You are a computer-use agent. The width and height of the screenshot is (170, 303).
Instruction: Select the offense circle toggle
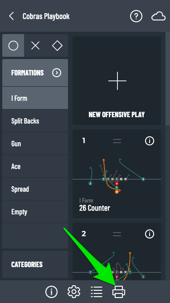pyautogui.click(x=13, y=45)
